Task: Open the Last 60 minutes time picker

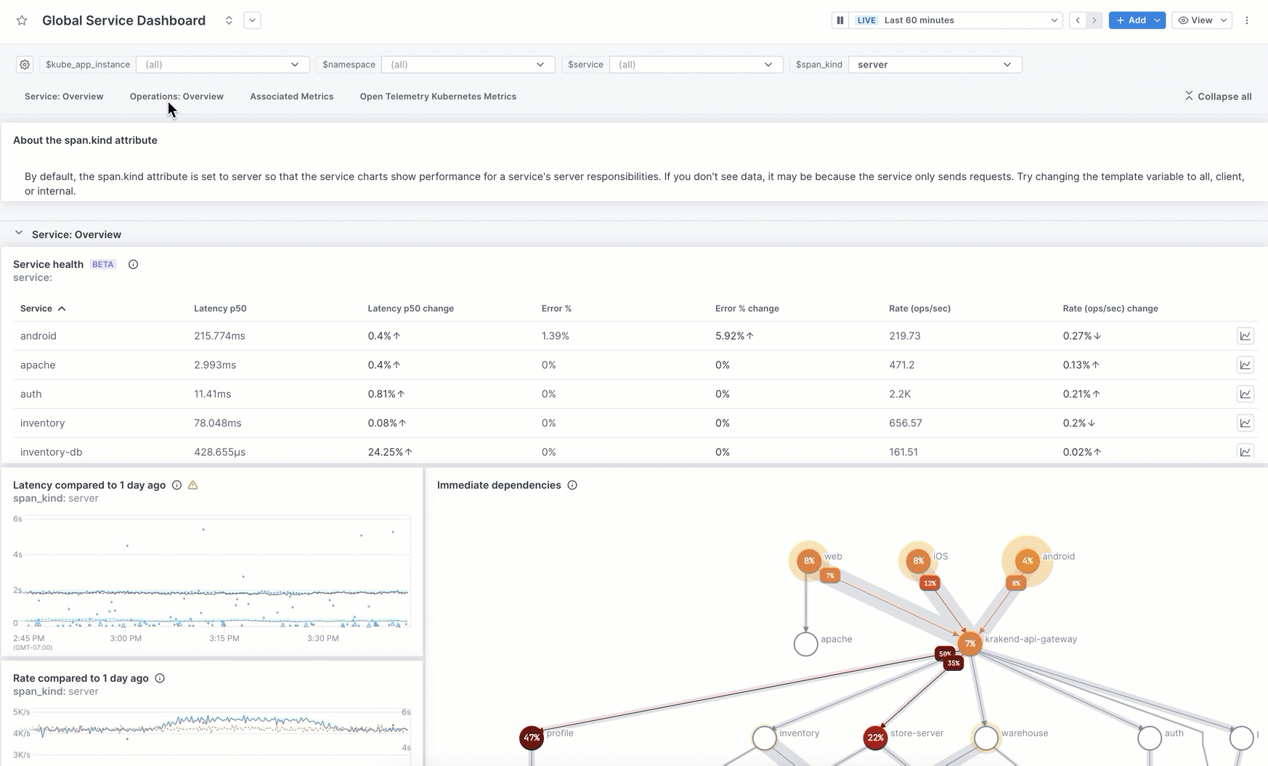Action: click(x=970, y=20)
